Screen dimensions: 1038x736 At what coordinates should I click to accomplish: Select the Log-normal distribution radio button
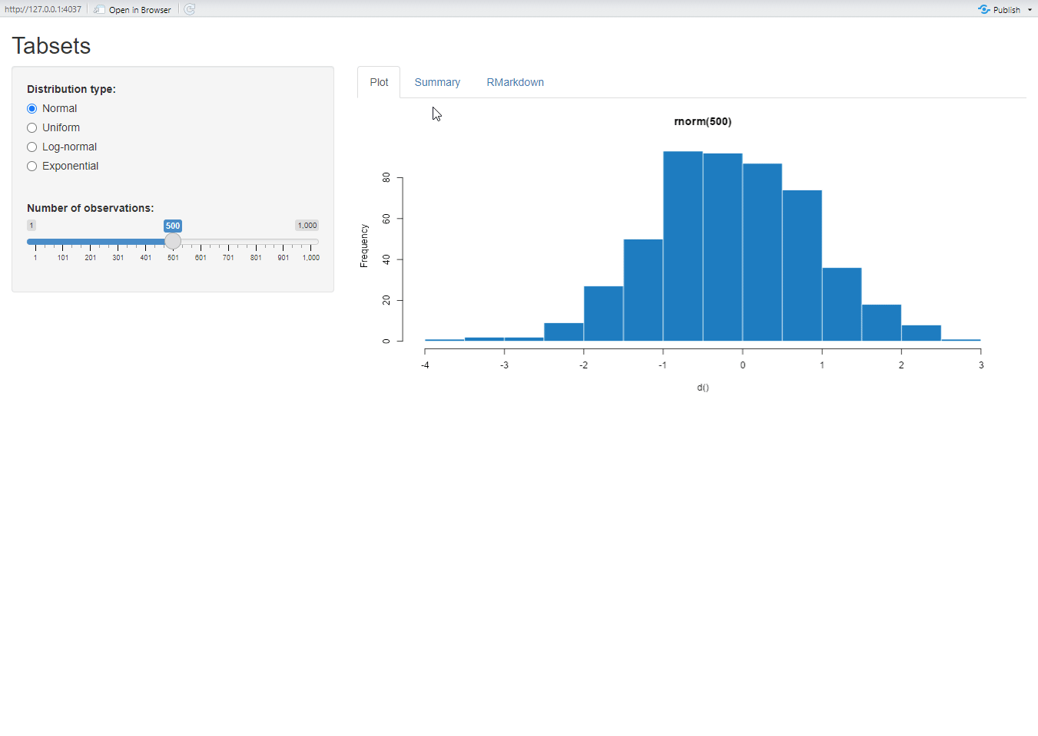pos(32,147)
